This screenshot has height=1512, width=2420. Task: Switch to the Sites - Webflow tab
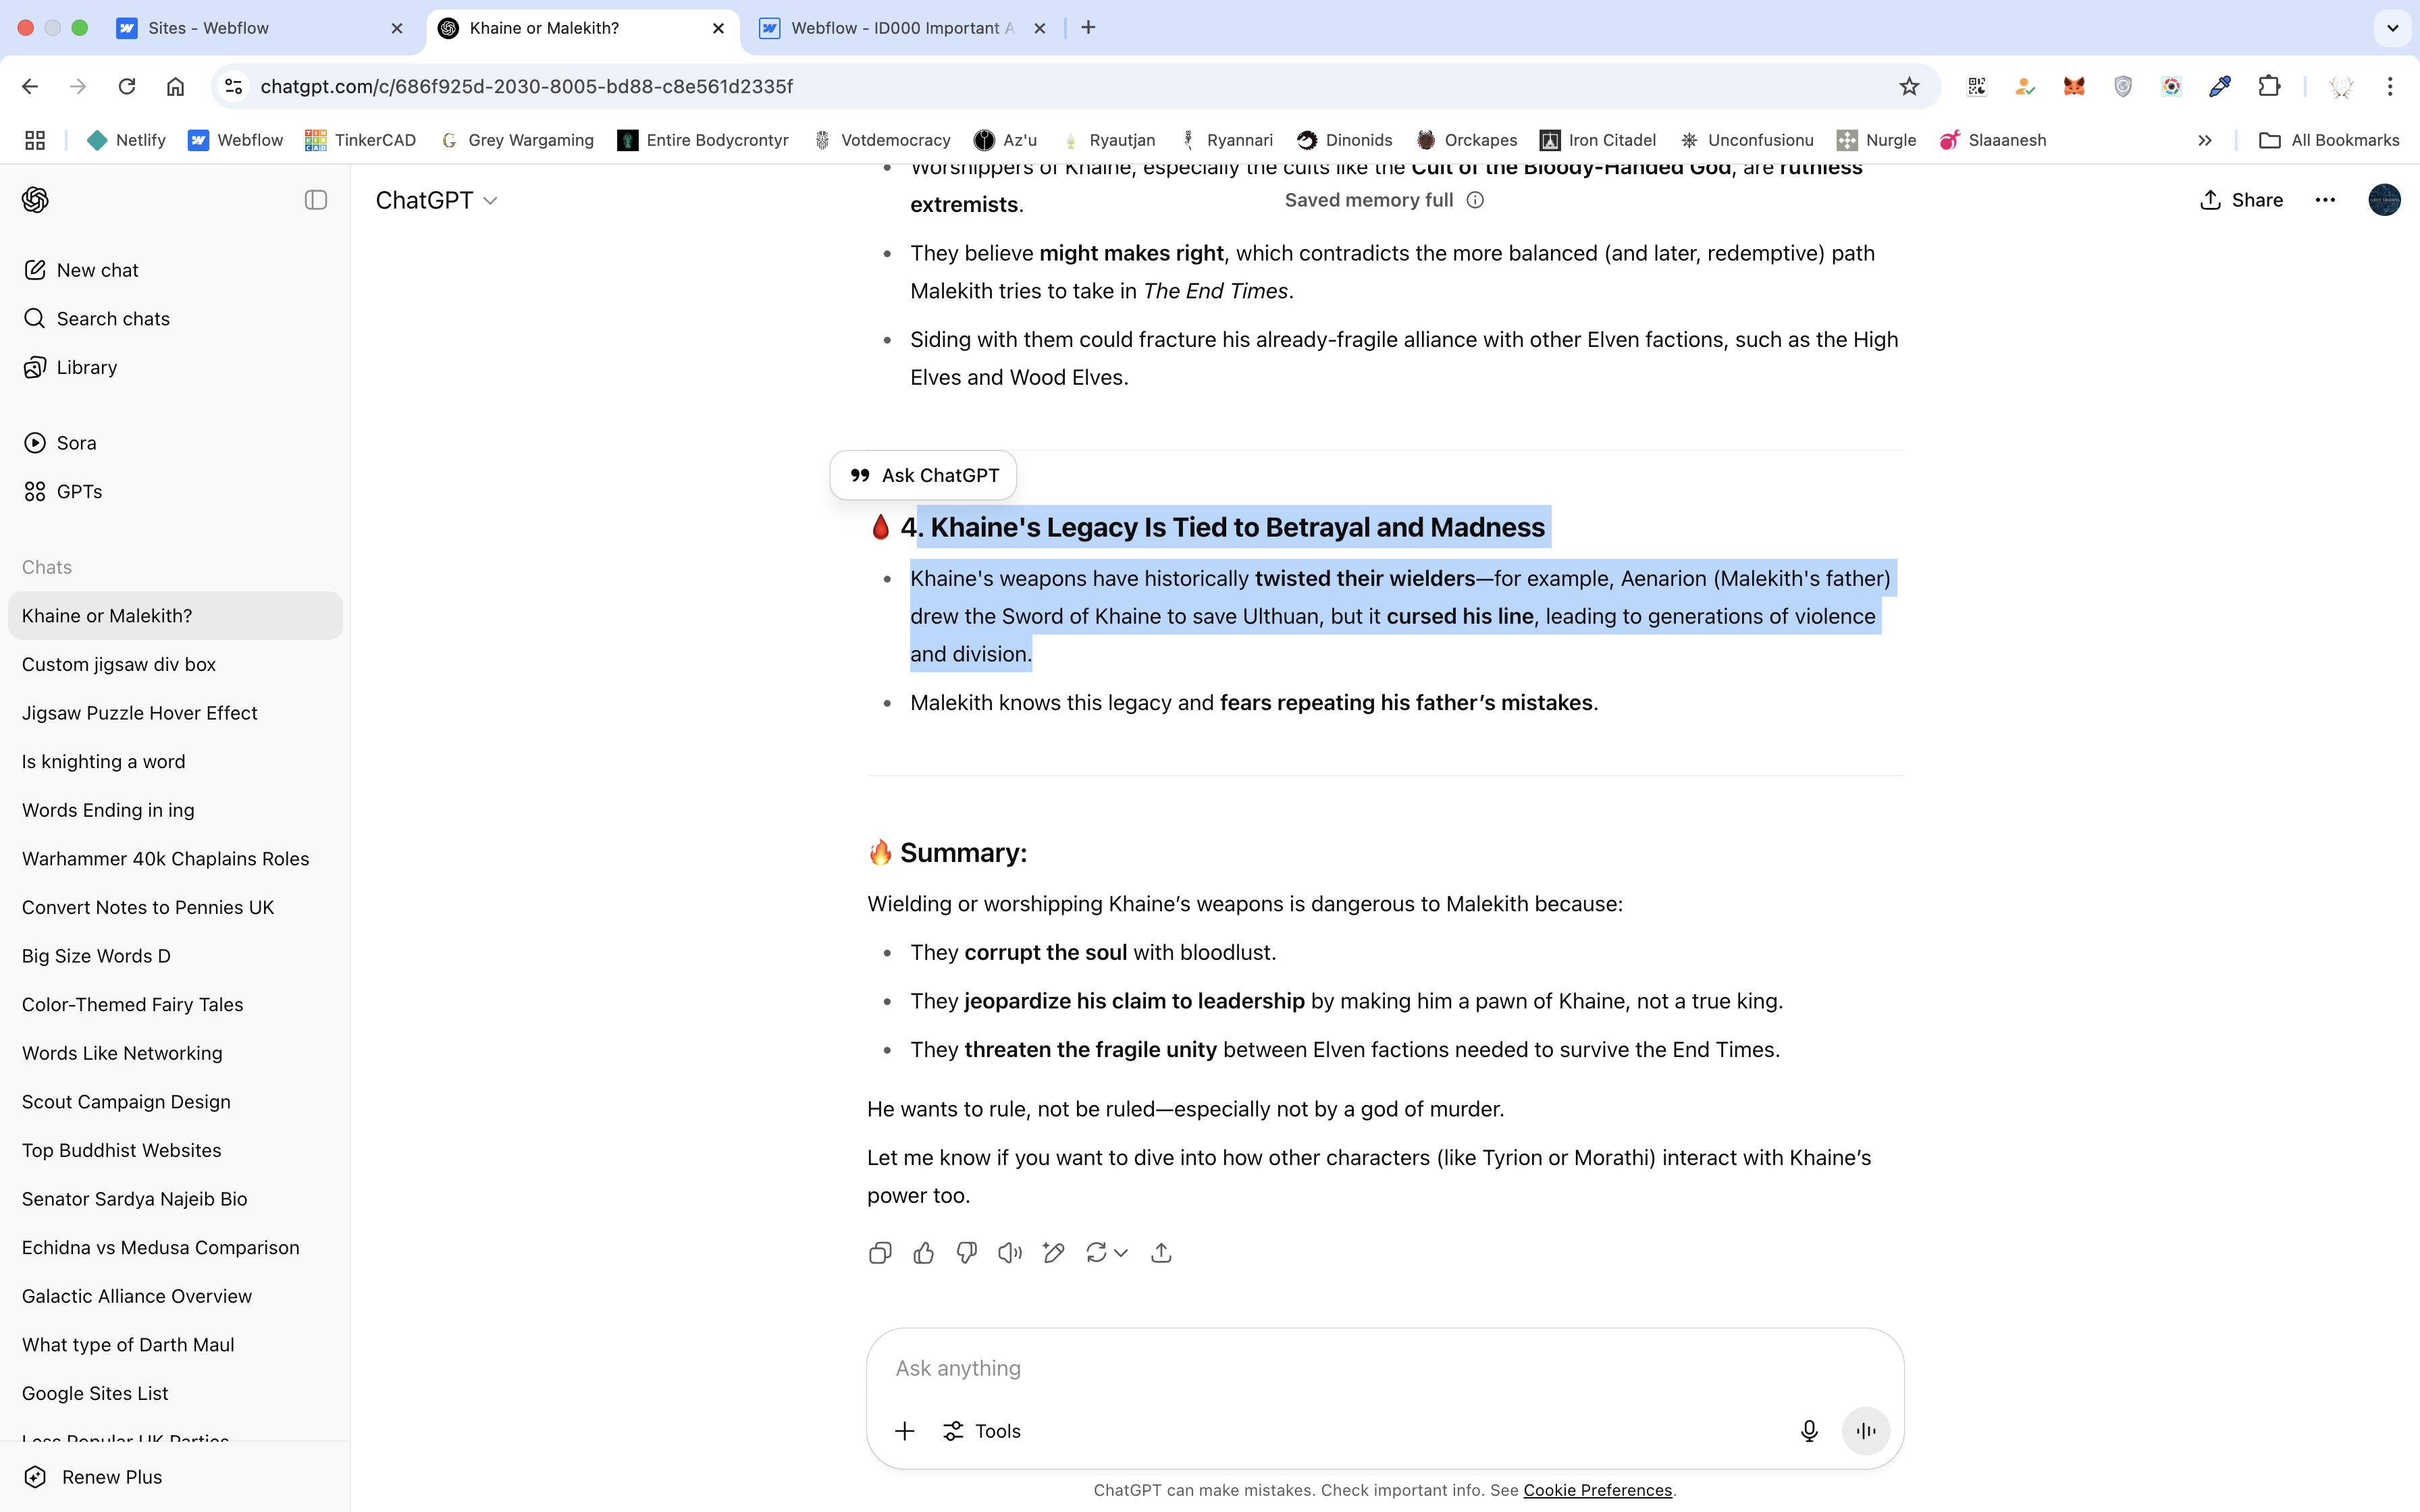[x=208, y=28]
